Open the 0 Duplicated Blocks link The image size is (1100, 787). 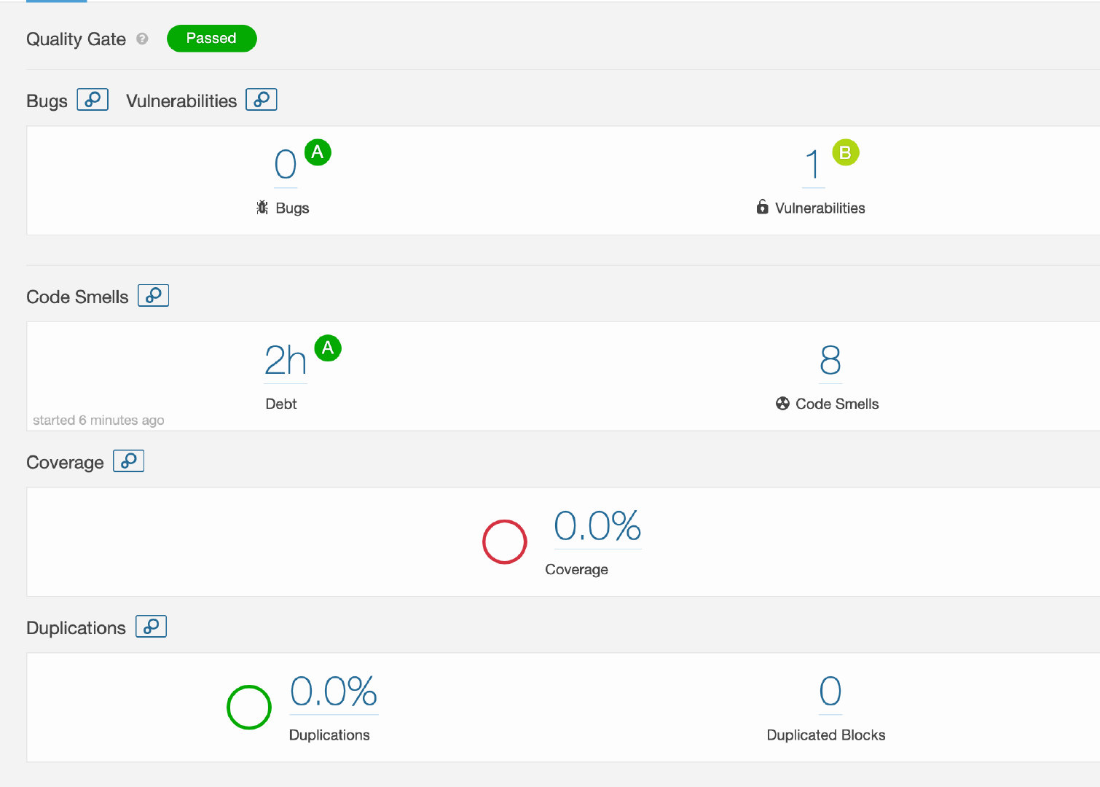click(830, 692)
